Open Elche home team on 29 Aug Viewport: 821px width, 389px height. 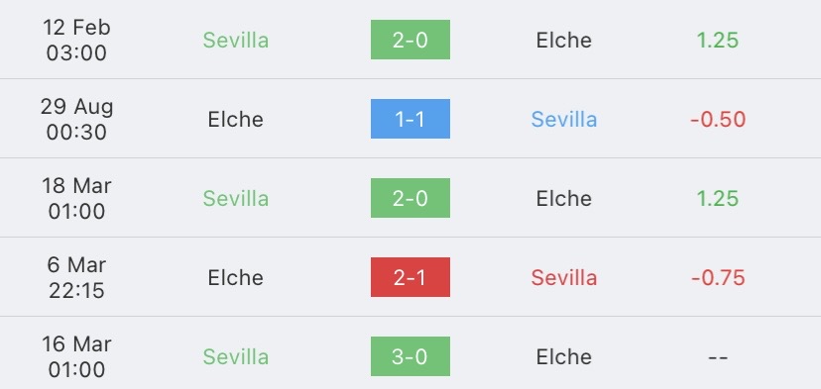point(236,119)
